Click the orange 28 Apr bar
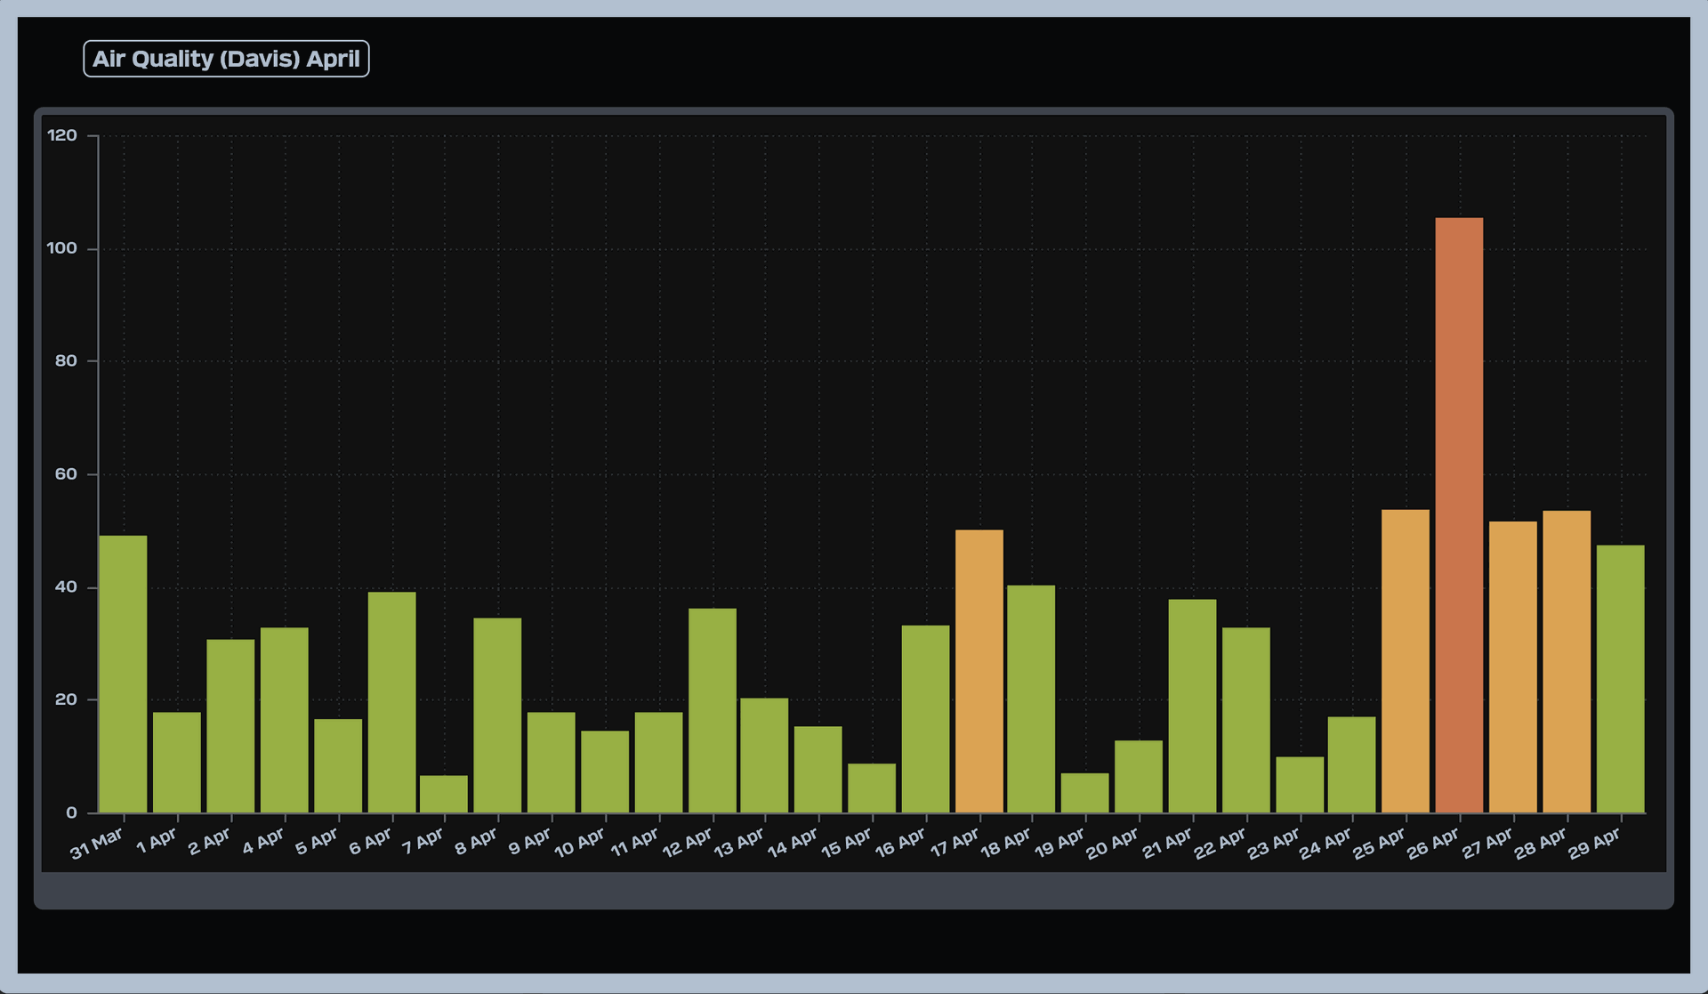Image resolution: width=1708 pixels, height=994 pixels. point(1567,662)
